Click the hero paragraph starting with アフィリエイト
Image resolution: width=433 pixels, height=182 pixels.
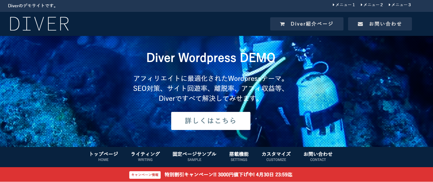coord(210,88)
